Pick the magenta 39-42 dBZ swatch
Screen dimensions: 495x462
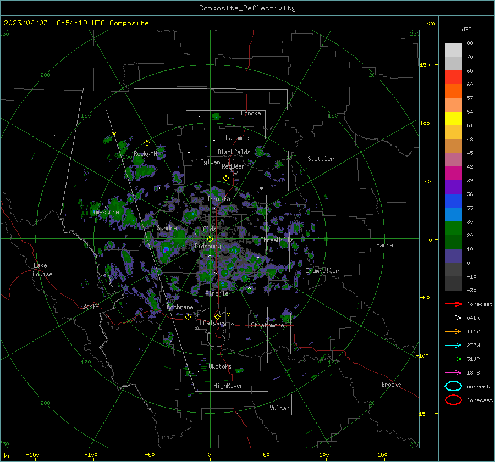[x=453, y=174]
